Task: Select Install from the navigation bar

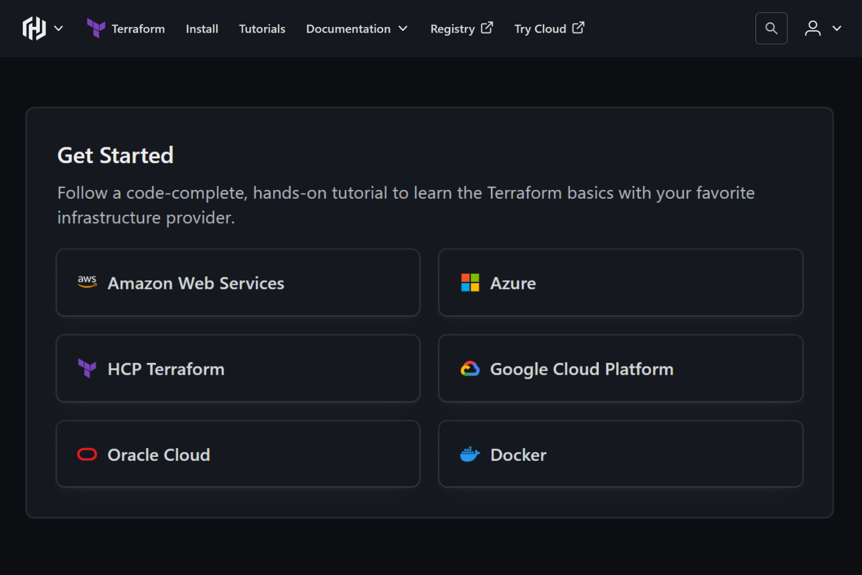Action: click(x=202, y=28)
